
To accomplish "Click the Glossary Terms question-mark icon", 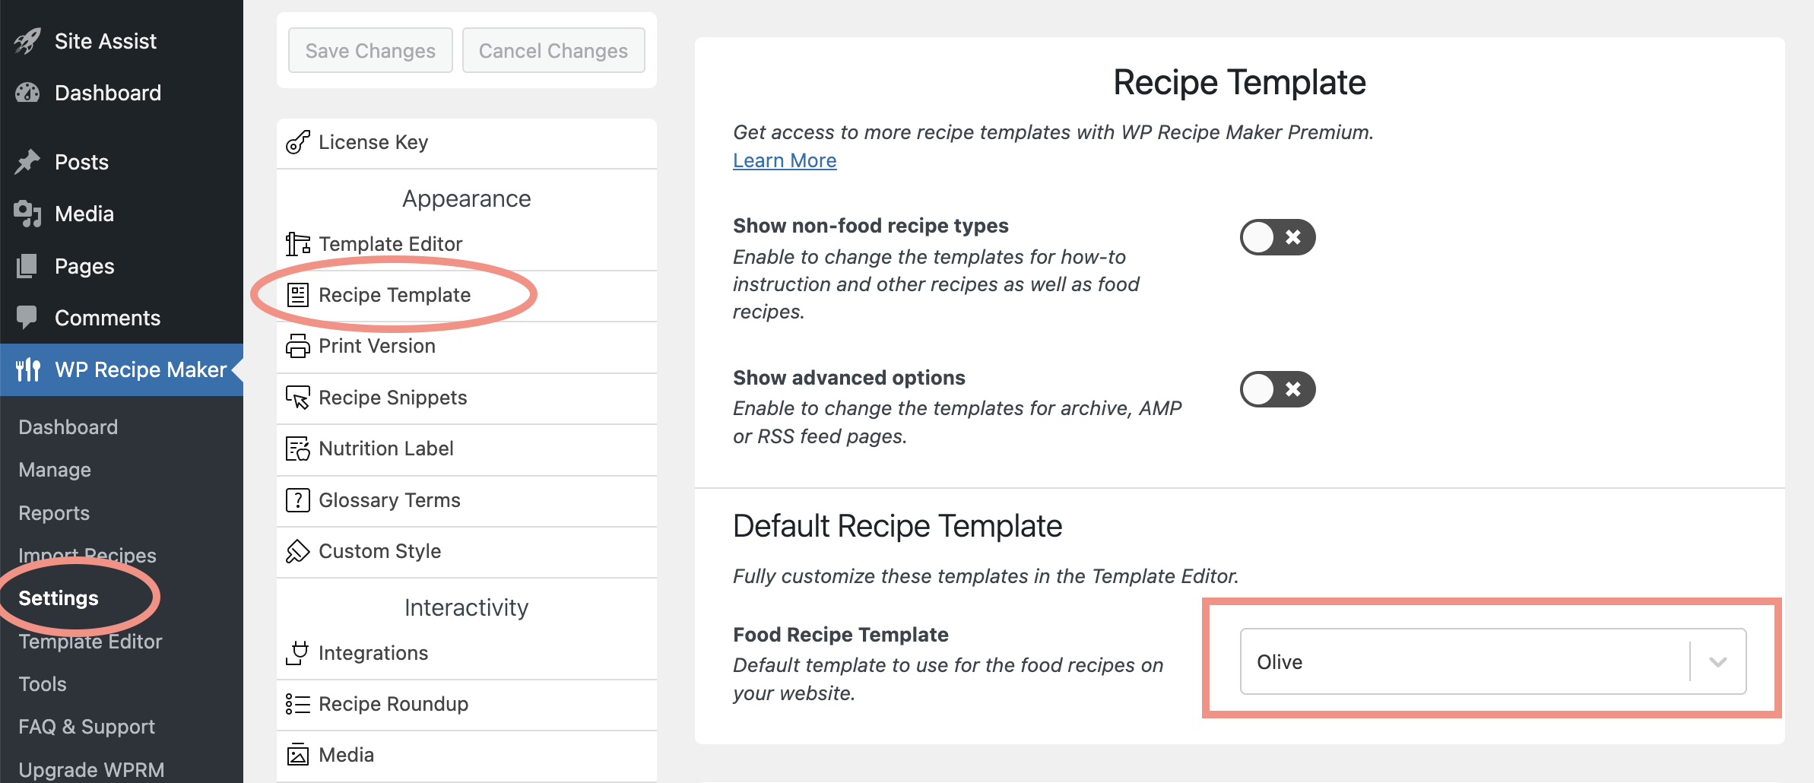I will tap(297, 500).
